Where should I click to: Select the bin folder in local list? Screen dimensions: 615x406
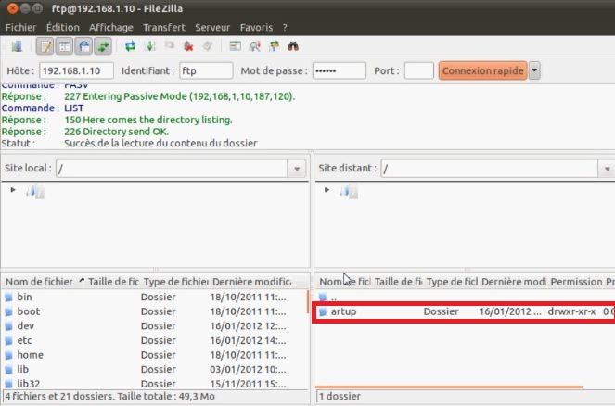tap(154, 297)
